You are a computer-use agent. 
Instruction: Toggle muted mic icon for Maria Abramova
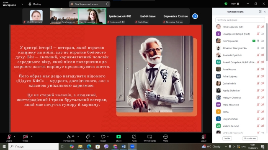click(x=258, y=105)
